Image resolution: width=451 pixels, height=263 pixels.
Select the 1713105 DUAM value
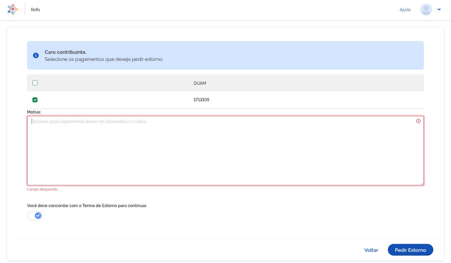(x=202, y=100)
